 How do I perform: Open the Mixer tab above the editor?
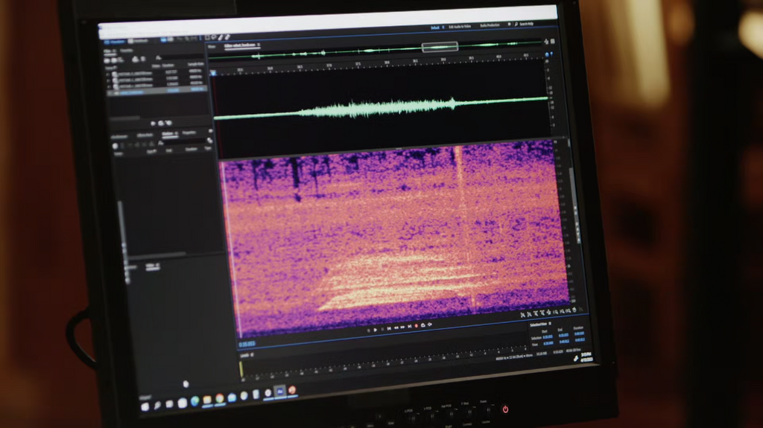[212, 47]
